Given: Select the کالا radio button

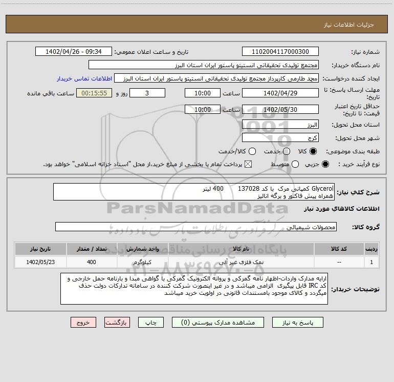Looking at the screenshot, I should [313, 151].
